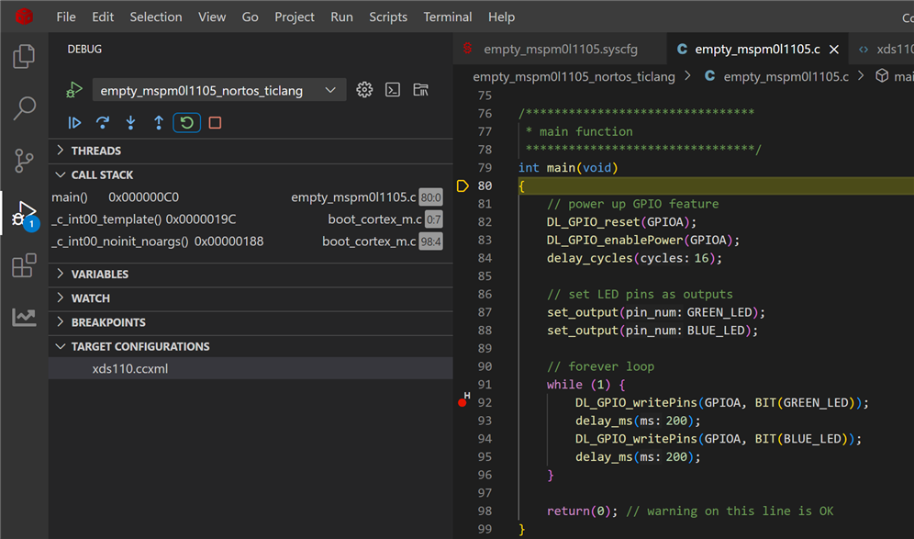Open the Terminal menu
The image size is (914, 539).
point(448,17)
